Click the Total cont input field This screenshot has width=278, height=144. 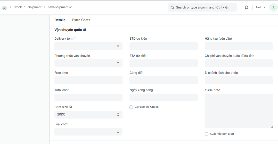(88, 97)
